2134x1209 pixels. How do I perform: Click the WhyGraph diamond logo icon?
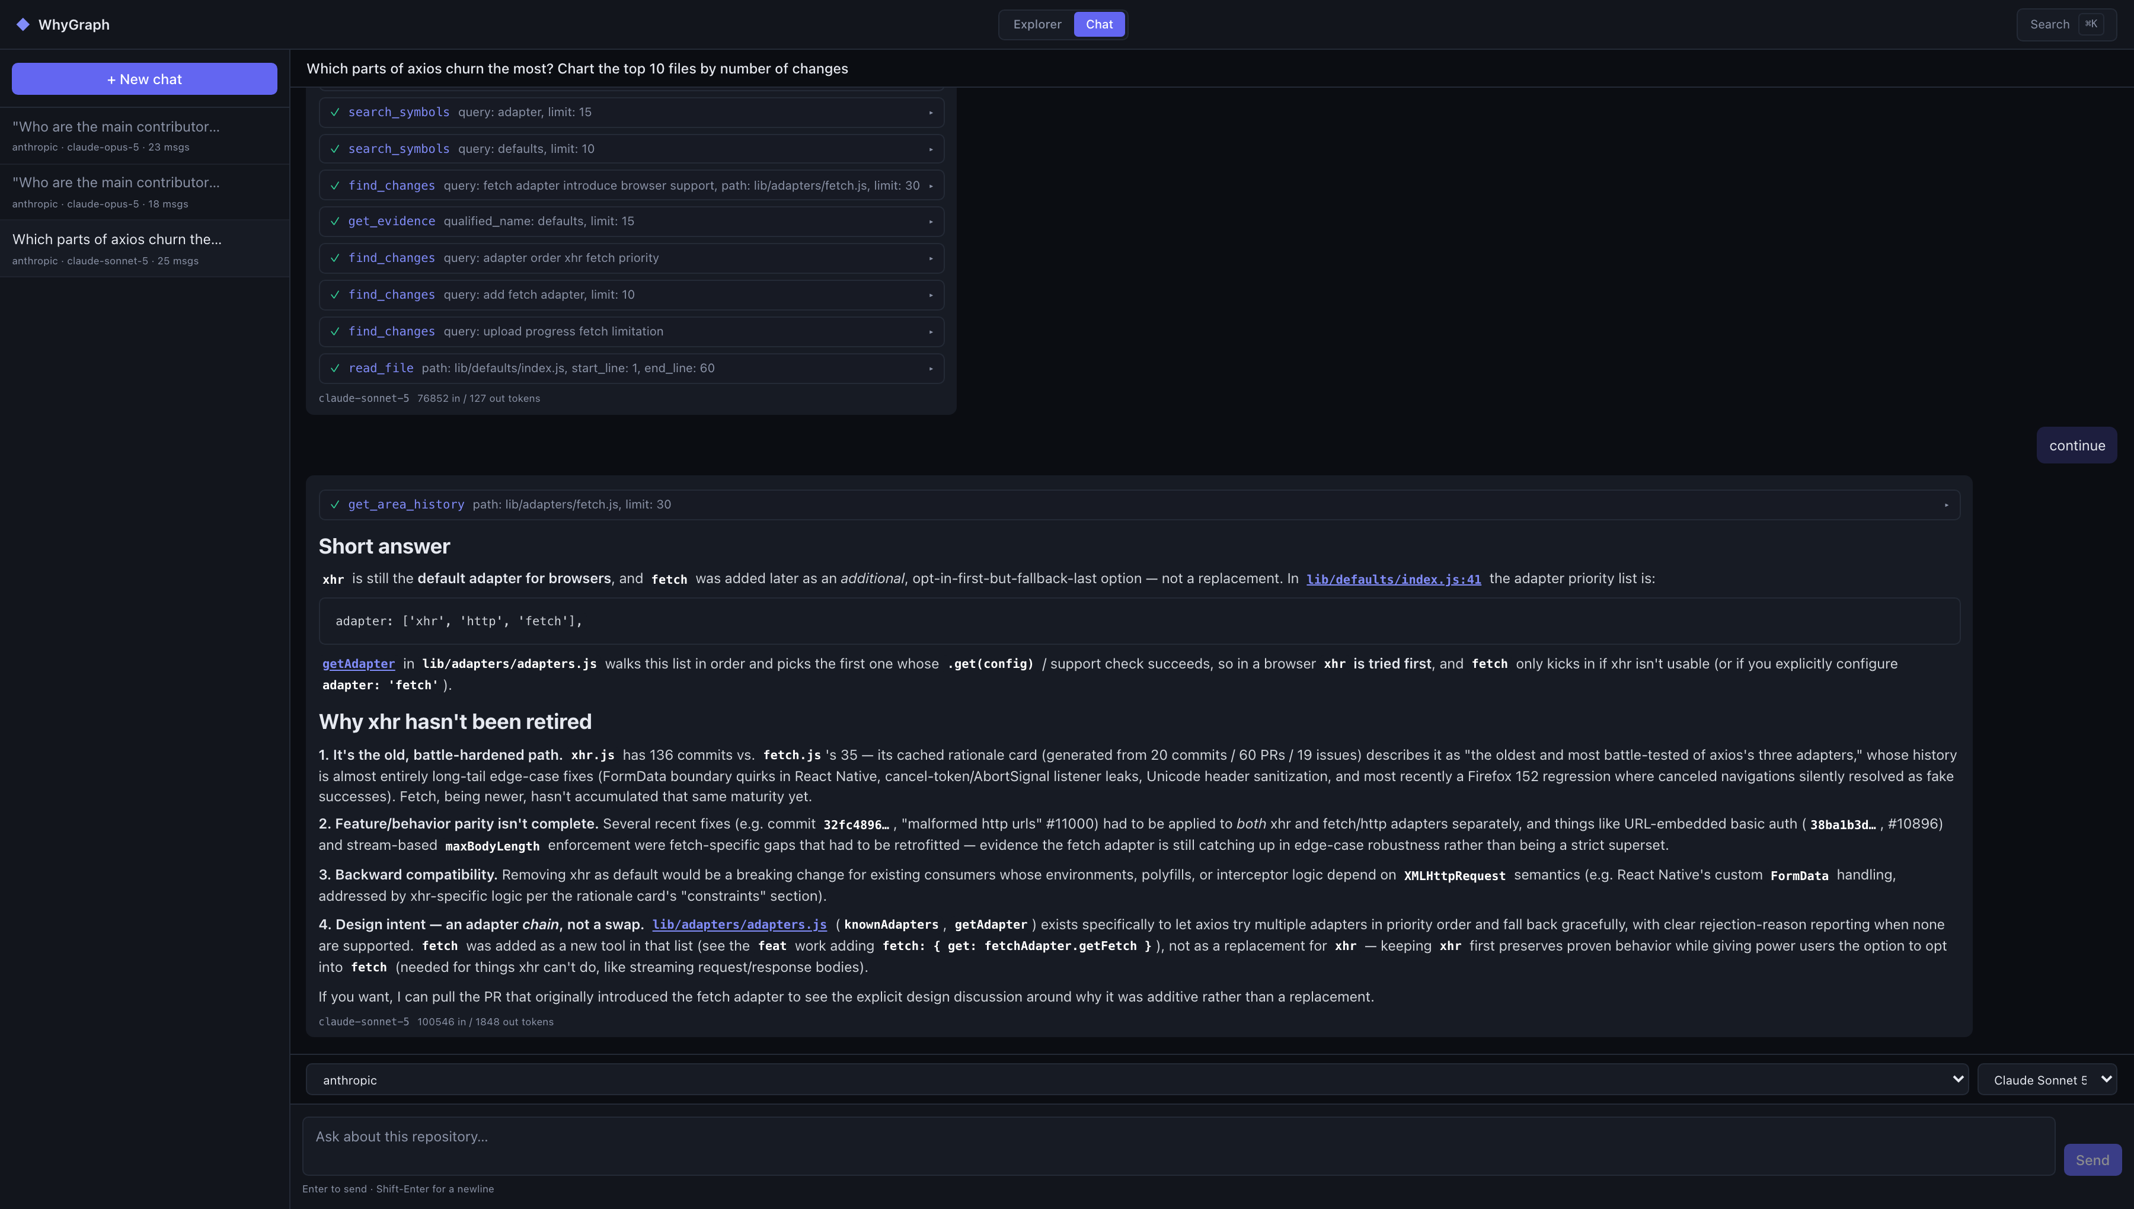tap(23, 24)
